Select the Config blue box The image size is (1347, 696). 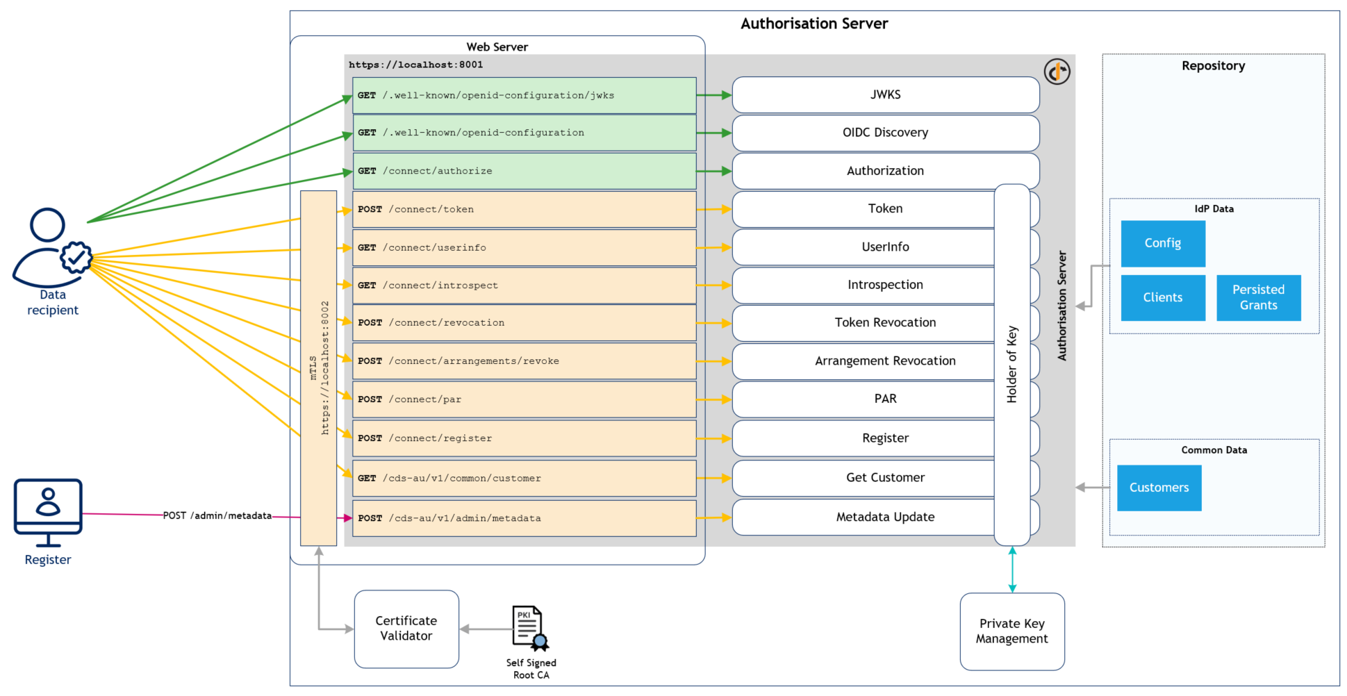[1162, 244]
